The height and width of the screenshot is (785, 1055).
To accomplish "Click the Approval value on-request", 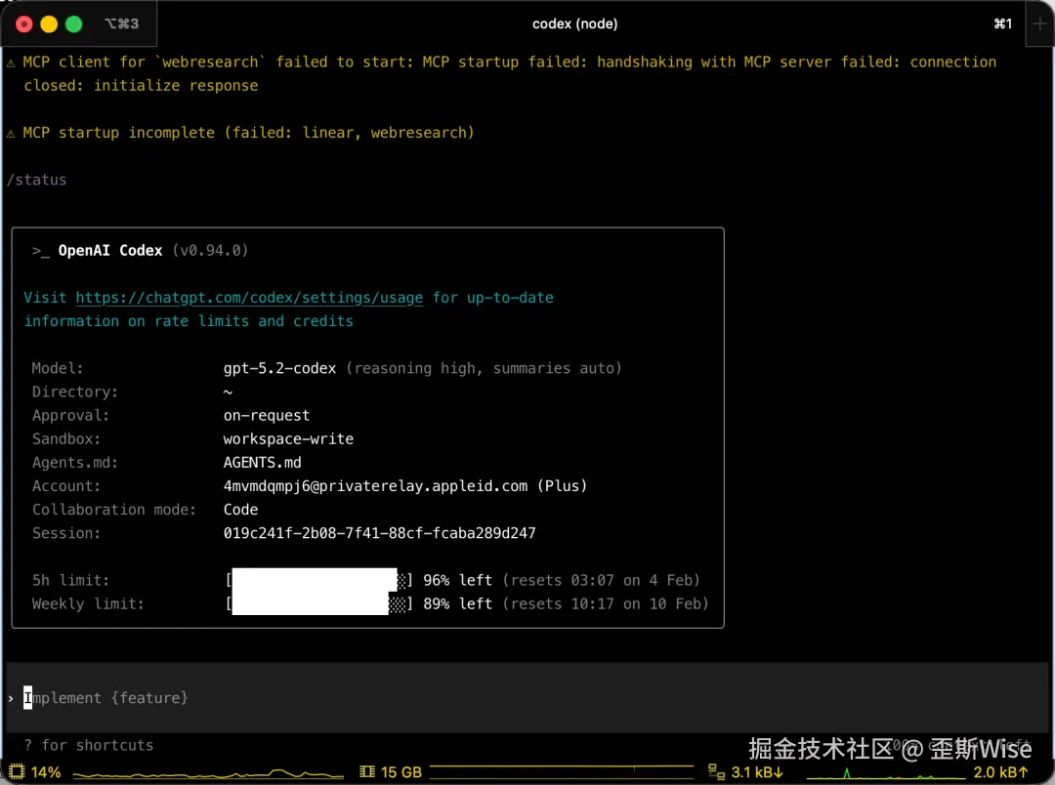I will 267,415.
